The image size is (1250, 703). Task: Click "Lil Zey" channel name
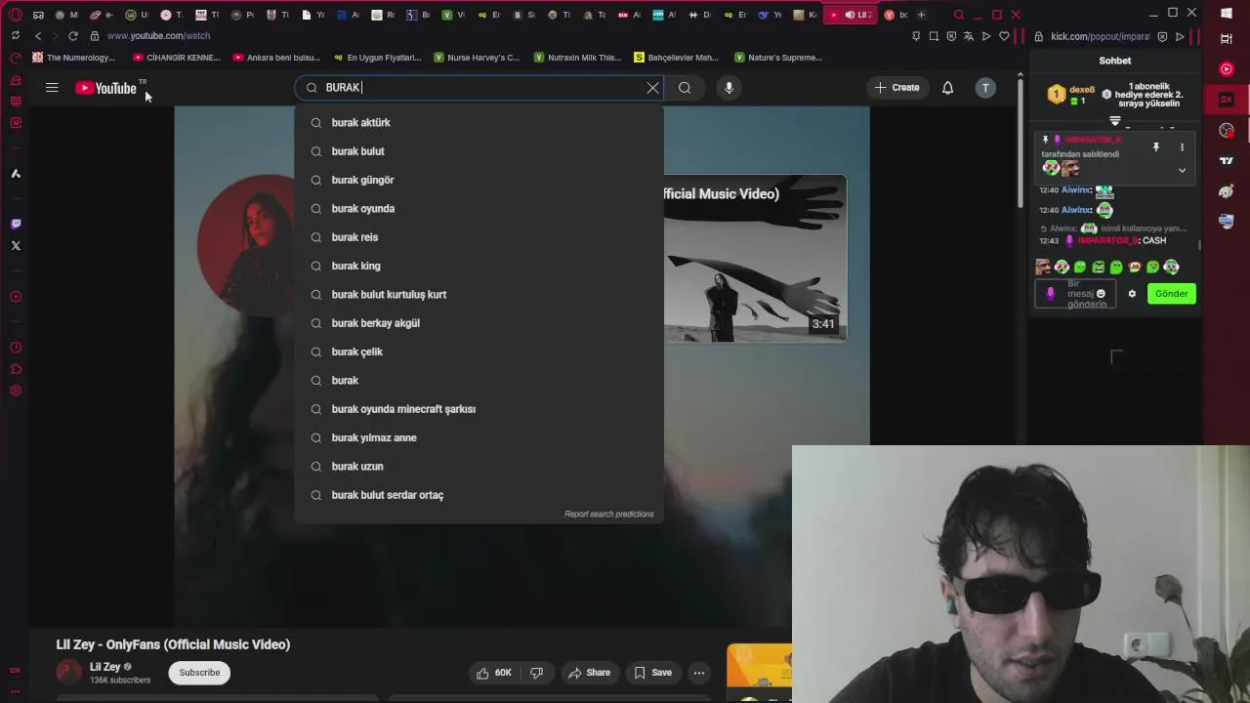pyautogui.click(x=104, y=667)
